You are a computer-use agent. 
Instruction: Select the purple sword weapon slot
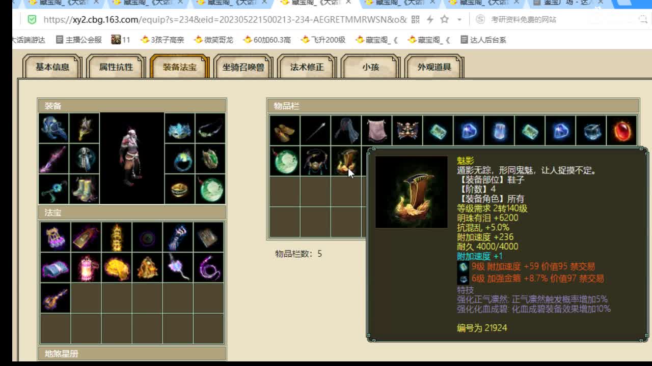click(54, 159)
